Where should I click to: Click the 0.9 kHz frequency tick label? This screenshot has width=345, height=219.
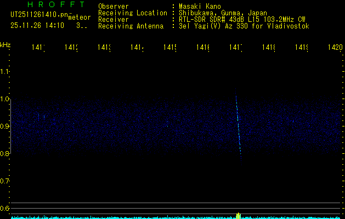(5, 126)
